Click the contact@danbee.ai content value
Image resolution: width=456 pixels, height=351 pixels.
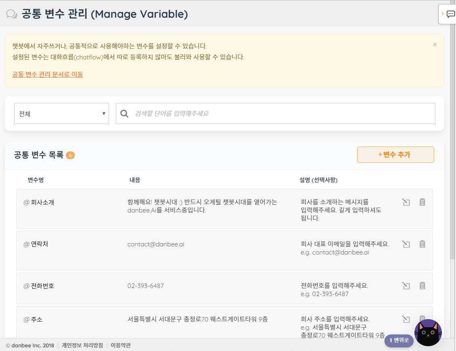coord(156,244)
